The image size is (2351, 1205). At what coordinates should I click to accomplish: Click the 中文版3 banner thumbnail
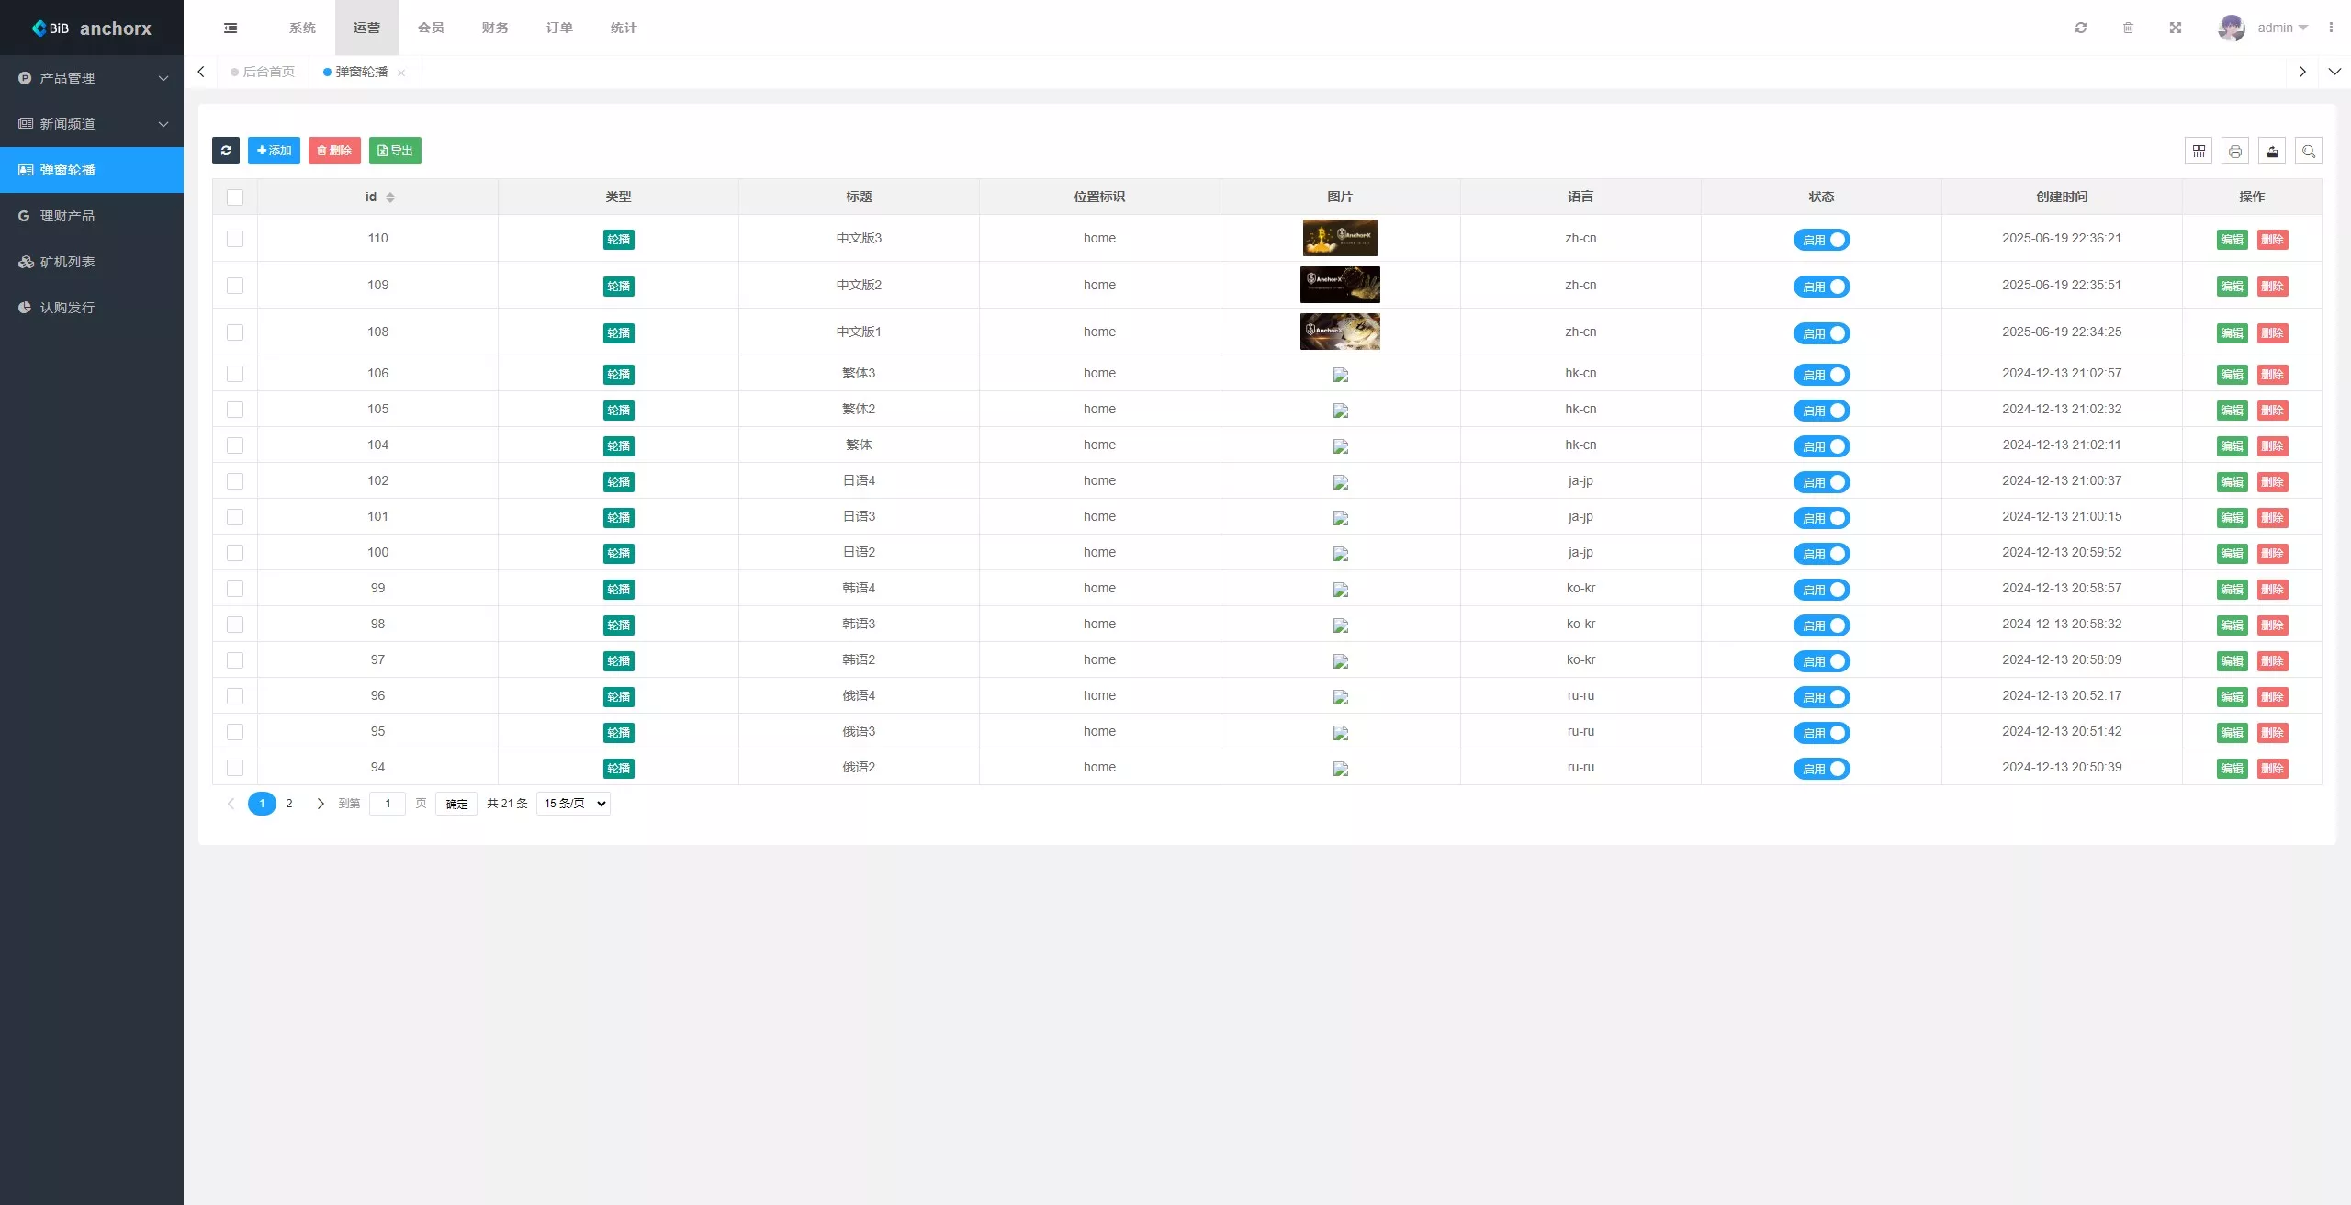click(x=1340, y=238)
